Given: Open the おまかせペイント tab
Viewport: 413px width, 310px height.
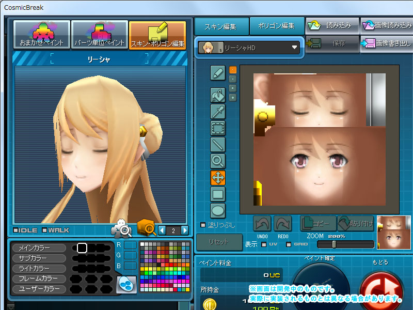Looking at the screenshot, I should click(x=41, y=35).
